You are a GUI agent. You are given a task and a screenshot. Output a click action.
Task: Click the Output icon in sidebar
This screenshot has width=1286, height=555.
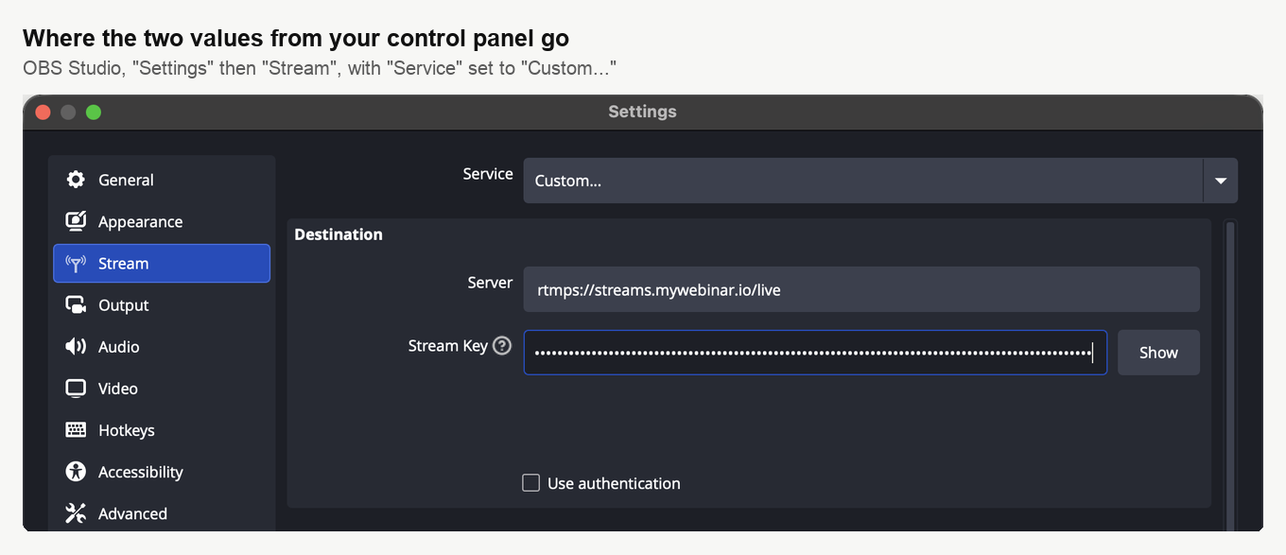tap(76, 304)
